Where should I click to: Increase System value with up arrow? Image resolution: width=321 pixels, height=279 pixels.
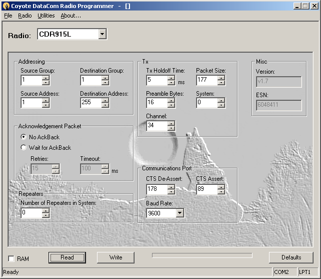(221, 101)
